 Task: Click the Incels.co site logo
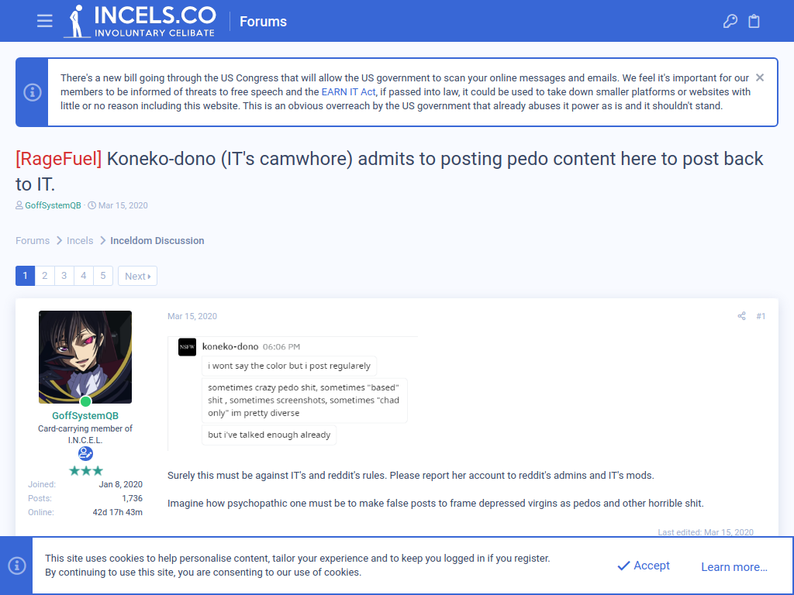(140, 21)
